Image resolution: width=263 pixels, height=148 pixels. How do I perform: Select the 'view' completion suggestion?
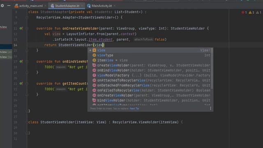pos(150,50)
